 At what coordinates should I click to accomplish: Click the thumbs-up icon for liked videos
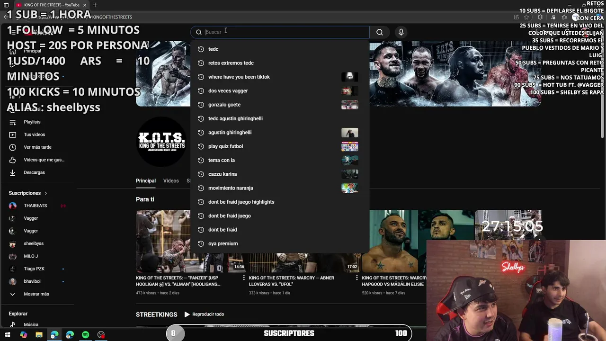pos(13,160)
